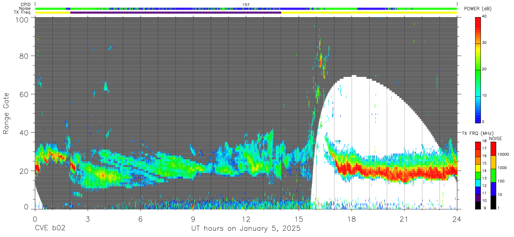Click the UT hours on January 5, 2025 title

click(x=246, y=229)
